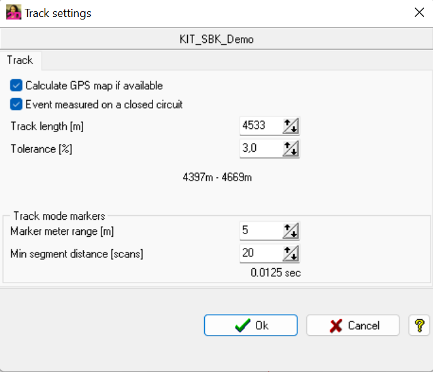This screenshot has width=433, height=372.
Task: Click the KIT_SBK_Demo header bar
Action: click(216, 39)
